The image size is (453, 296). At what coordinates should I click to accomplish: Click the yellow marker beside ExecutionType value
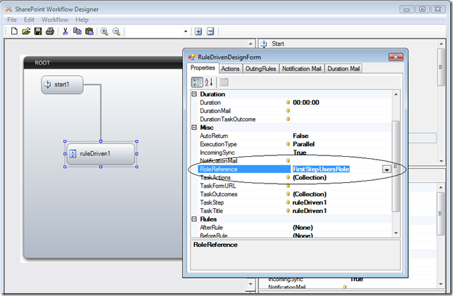click(288, 144)
